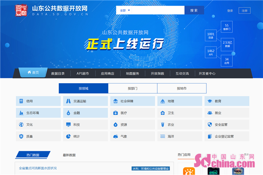Select the 安全监管 shield icon
The height and width of the screenshot is (175, 263).
click(210, 125)
